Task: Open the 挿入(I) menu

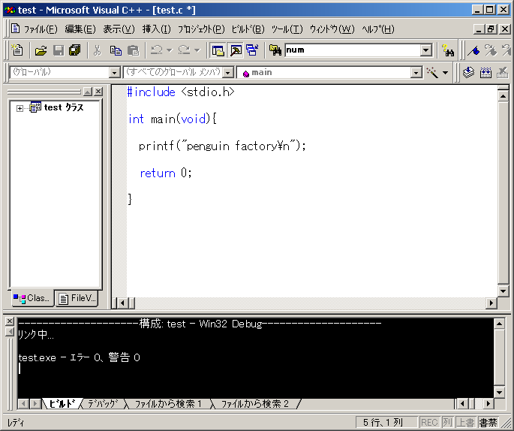Action: pos(156,29)
